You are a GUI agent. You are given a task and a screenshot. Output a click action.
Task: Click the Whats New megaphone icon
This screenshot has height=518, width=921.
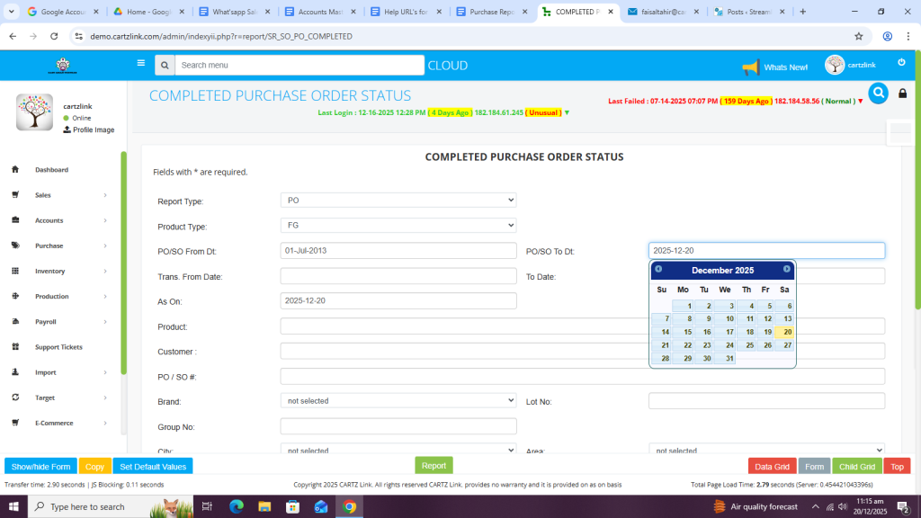coord(751,67)
